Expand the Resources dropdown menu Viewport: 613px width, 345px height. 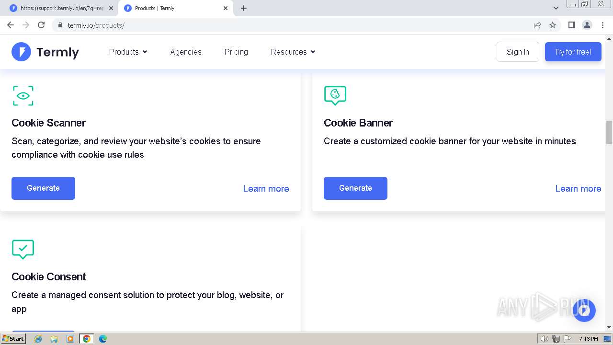(x=293, y=52)
